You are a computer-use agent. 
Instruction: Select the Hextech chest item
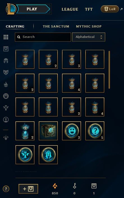point(48,131)
